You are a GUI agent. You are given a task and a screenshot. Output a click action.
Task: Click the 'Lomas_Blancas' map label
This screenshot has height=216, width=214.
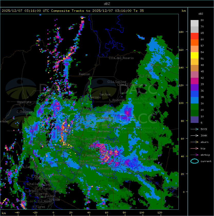[148, 159]
